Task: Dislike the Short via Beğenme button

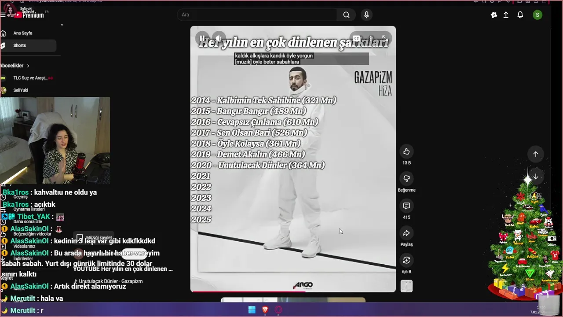Action: point(406,179)
